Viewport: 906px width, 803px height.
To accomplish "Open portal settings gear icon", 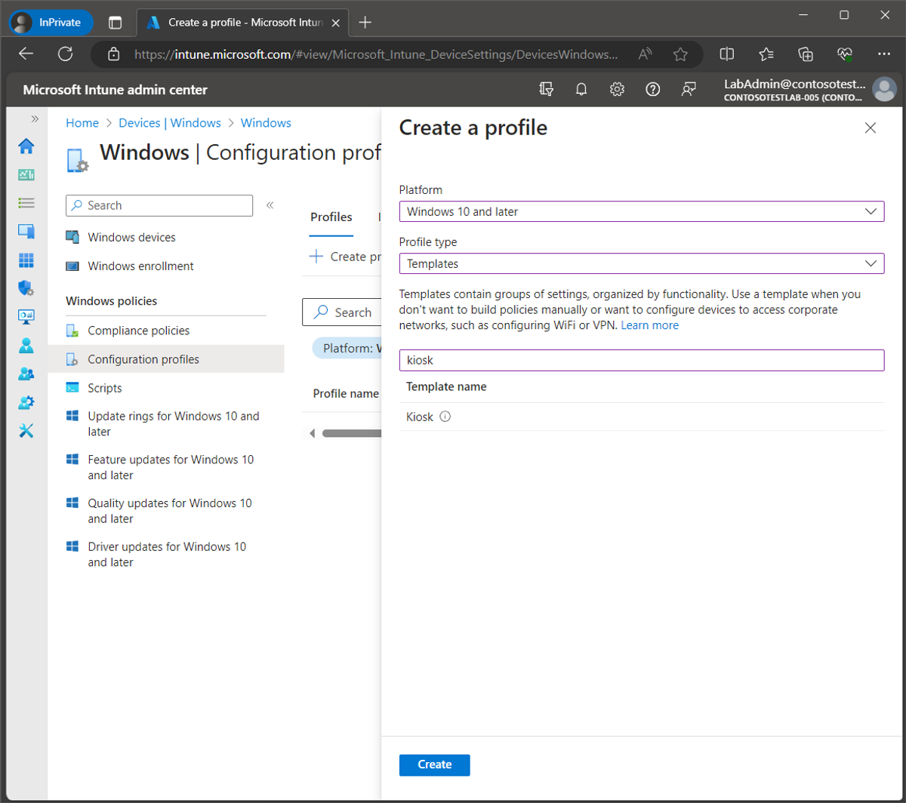I will 617,89.
